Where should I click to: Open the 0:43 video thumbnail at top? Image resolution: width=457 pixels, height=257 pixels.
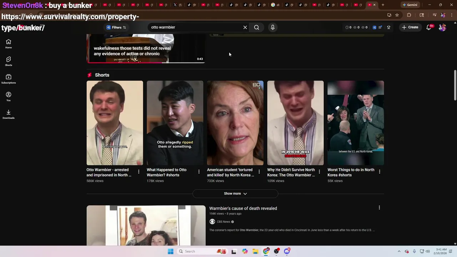coord(146,49)
